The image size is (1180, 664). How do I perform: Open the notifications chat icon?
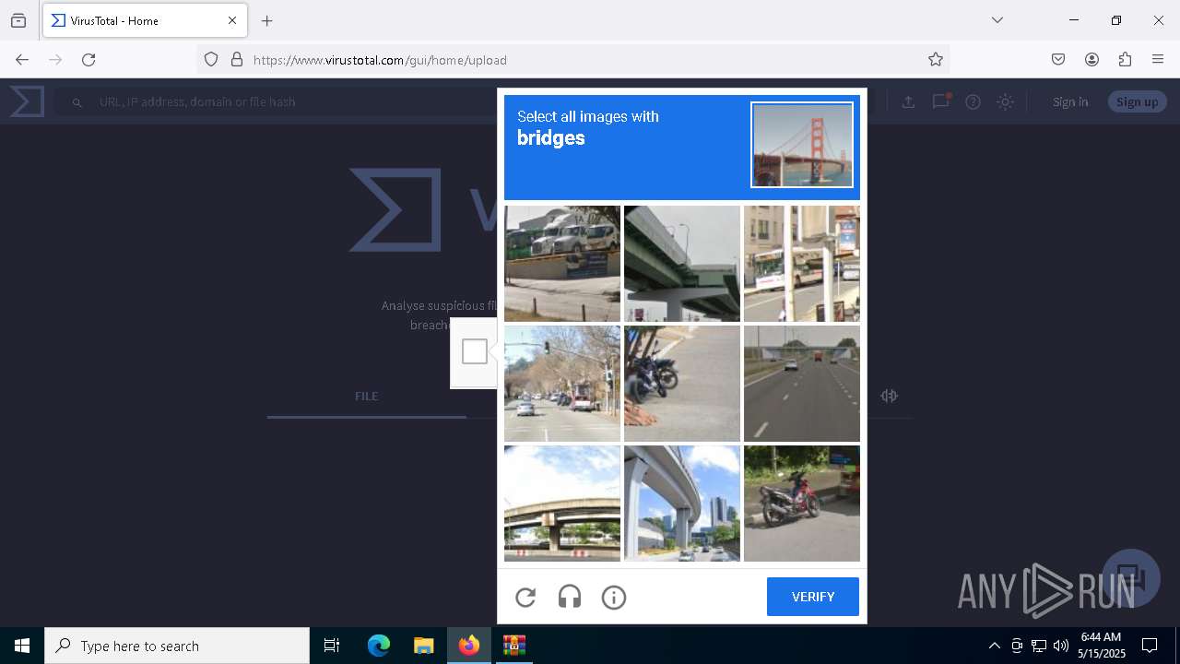pyautogui.click(x=940, y=101)
